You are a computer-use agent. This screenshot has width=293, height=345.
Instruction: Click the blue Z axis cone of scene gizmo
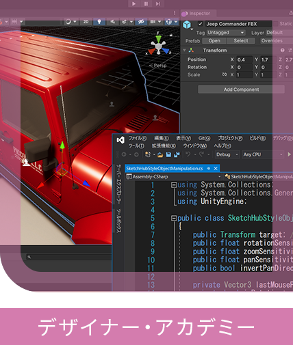coord(166,51)
